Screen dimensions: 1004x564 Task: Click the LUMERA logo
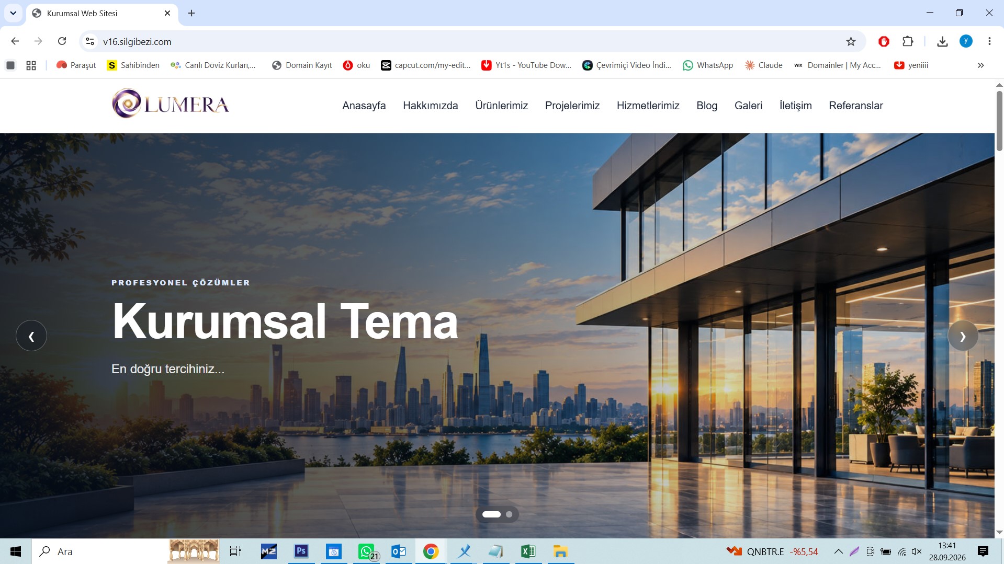pyautogui.click(x=171, y=103)
